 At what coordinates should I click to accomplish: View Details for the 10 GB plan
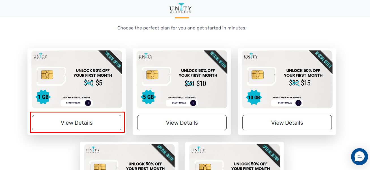coord(287,123)
